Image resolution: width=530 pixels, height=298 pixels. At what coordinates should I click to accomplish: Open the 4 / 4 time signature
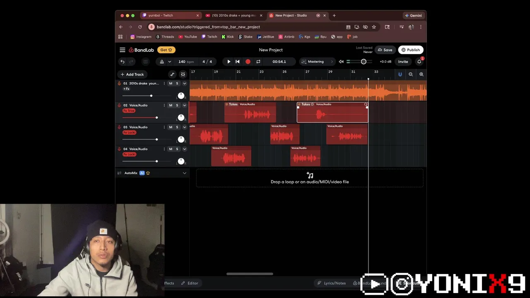(x=207, y=62)
